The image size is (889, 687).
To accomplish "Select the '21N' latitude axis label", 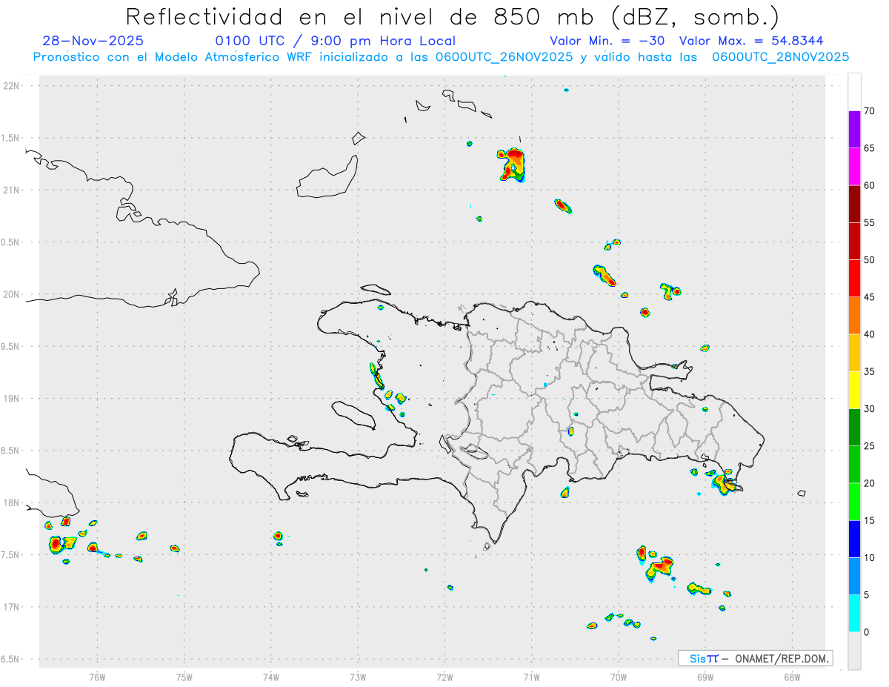I will 12,190.
